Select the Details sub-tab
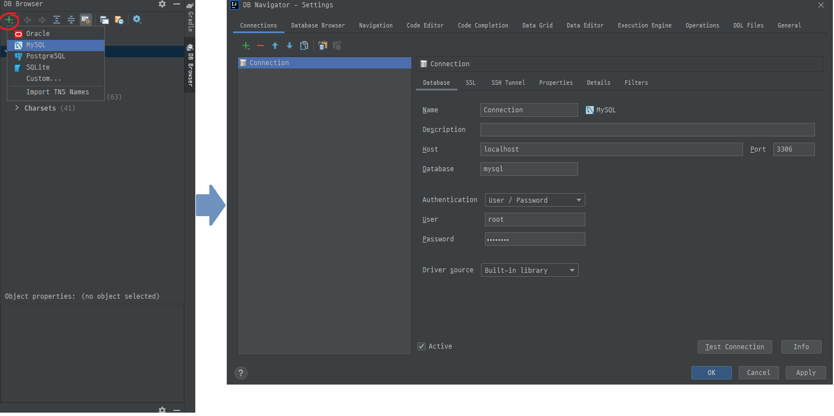This screenshot has height=416, width=834. tap(598, 83)
